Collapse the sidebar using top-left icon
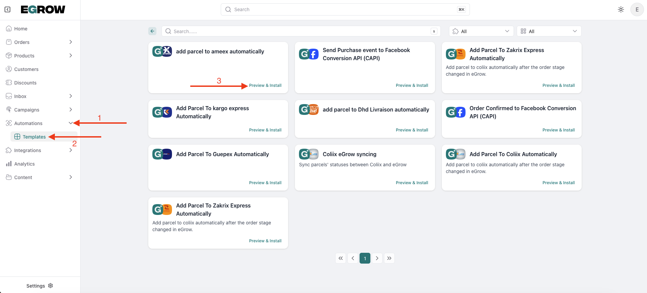The height and width of the screenshot is (293, 647). 7,9
